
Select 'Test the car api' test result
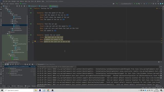coord(14,72)
